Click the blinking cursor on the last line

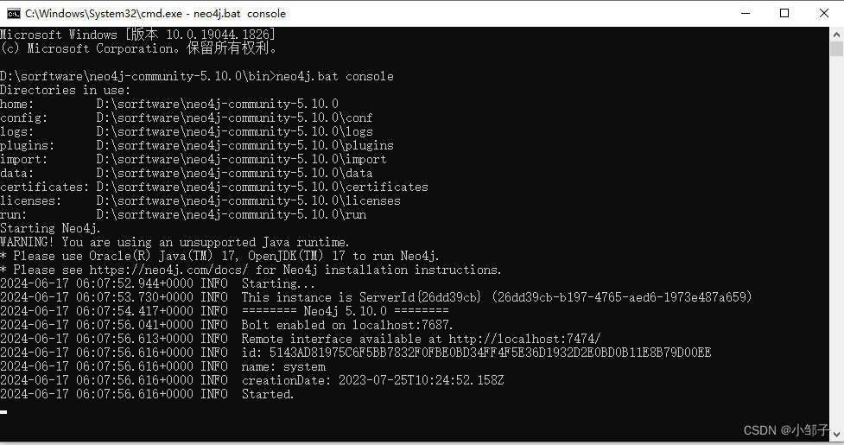(3, 411)
